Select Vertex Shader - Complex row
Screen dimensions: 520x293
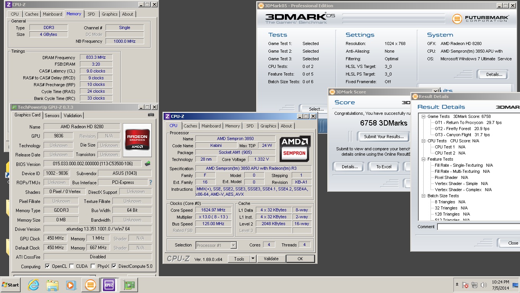click(x=464, y=190)
